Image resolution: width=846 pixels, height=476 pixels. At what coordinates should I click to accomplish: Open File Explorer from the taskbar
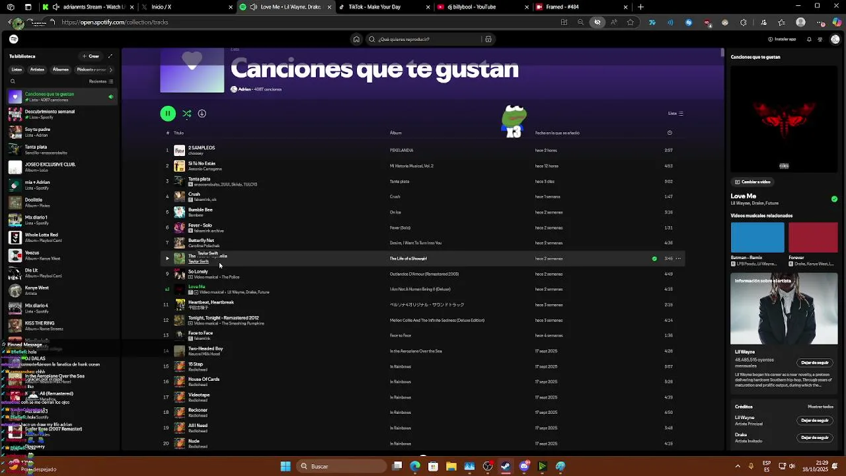pyautogui.click(x=451, y=466)
